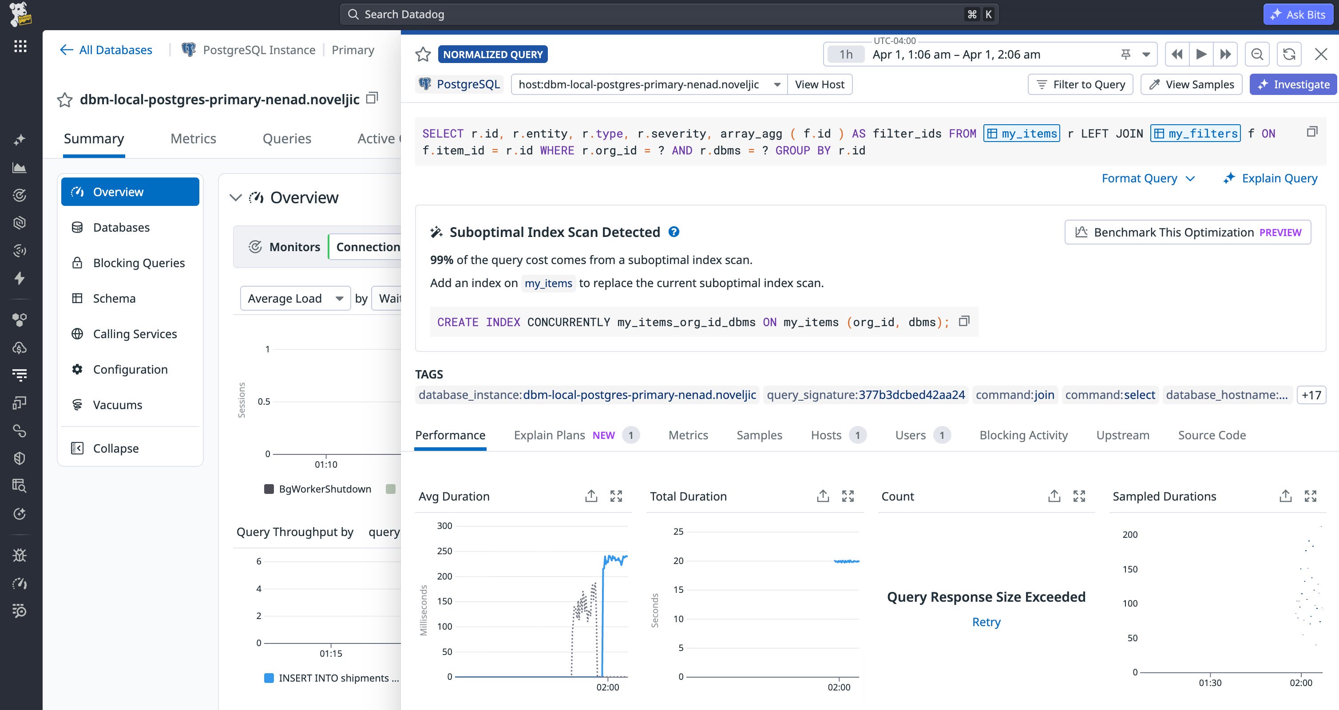The width and height of the screenshot is (1339, 710).
Task: Pin the current time frame
Action: click(1125, 54)
